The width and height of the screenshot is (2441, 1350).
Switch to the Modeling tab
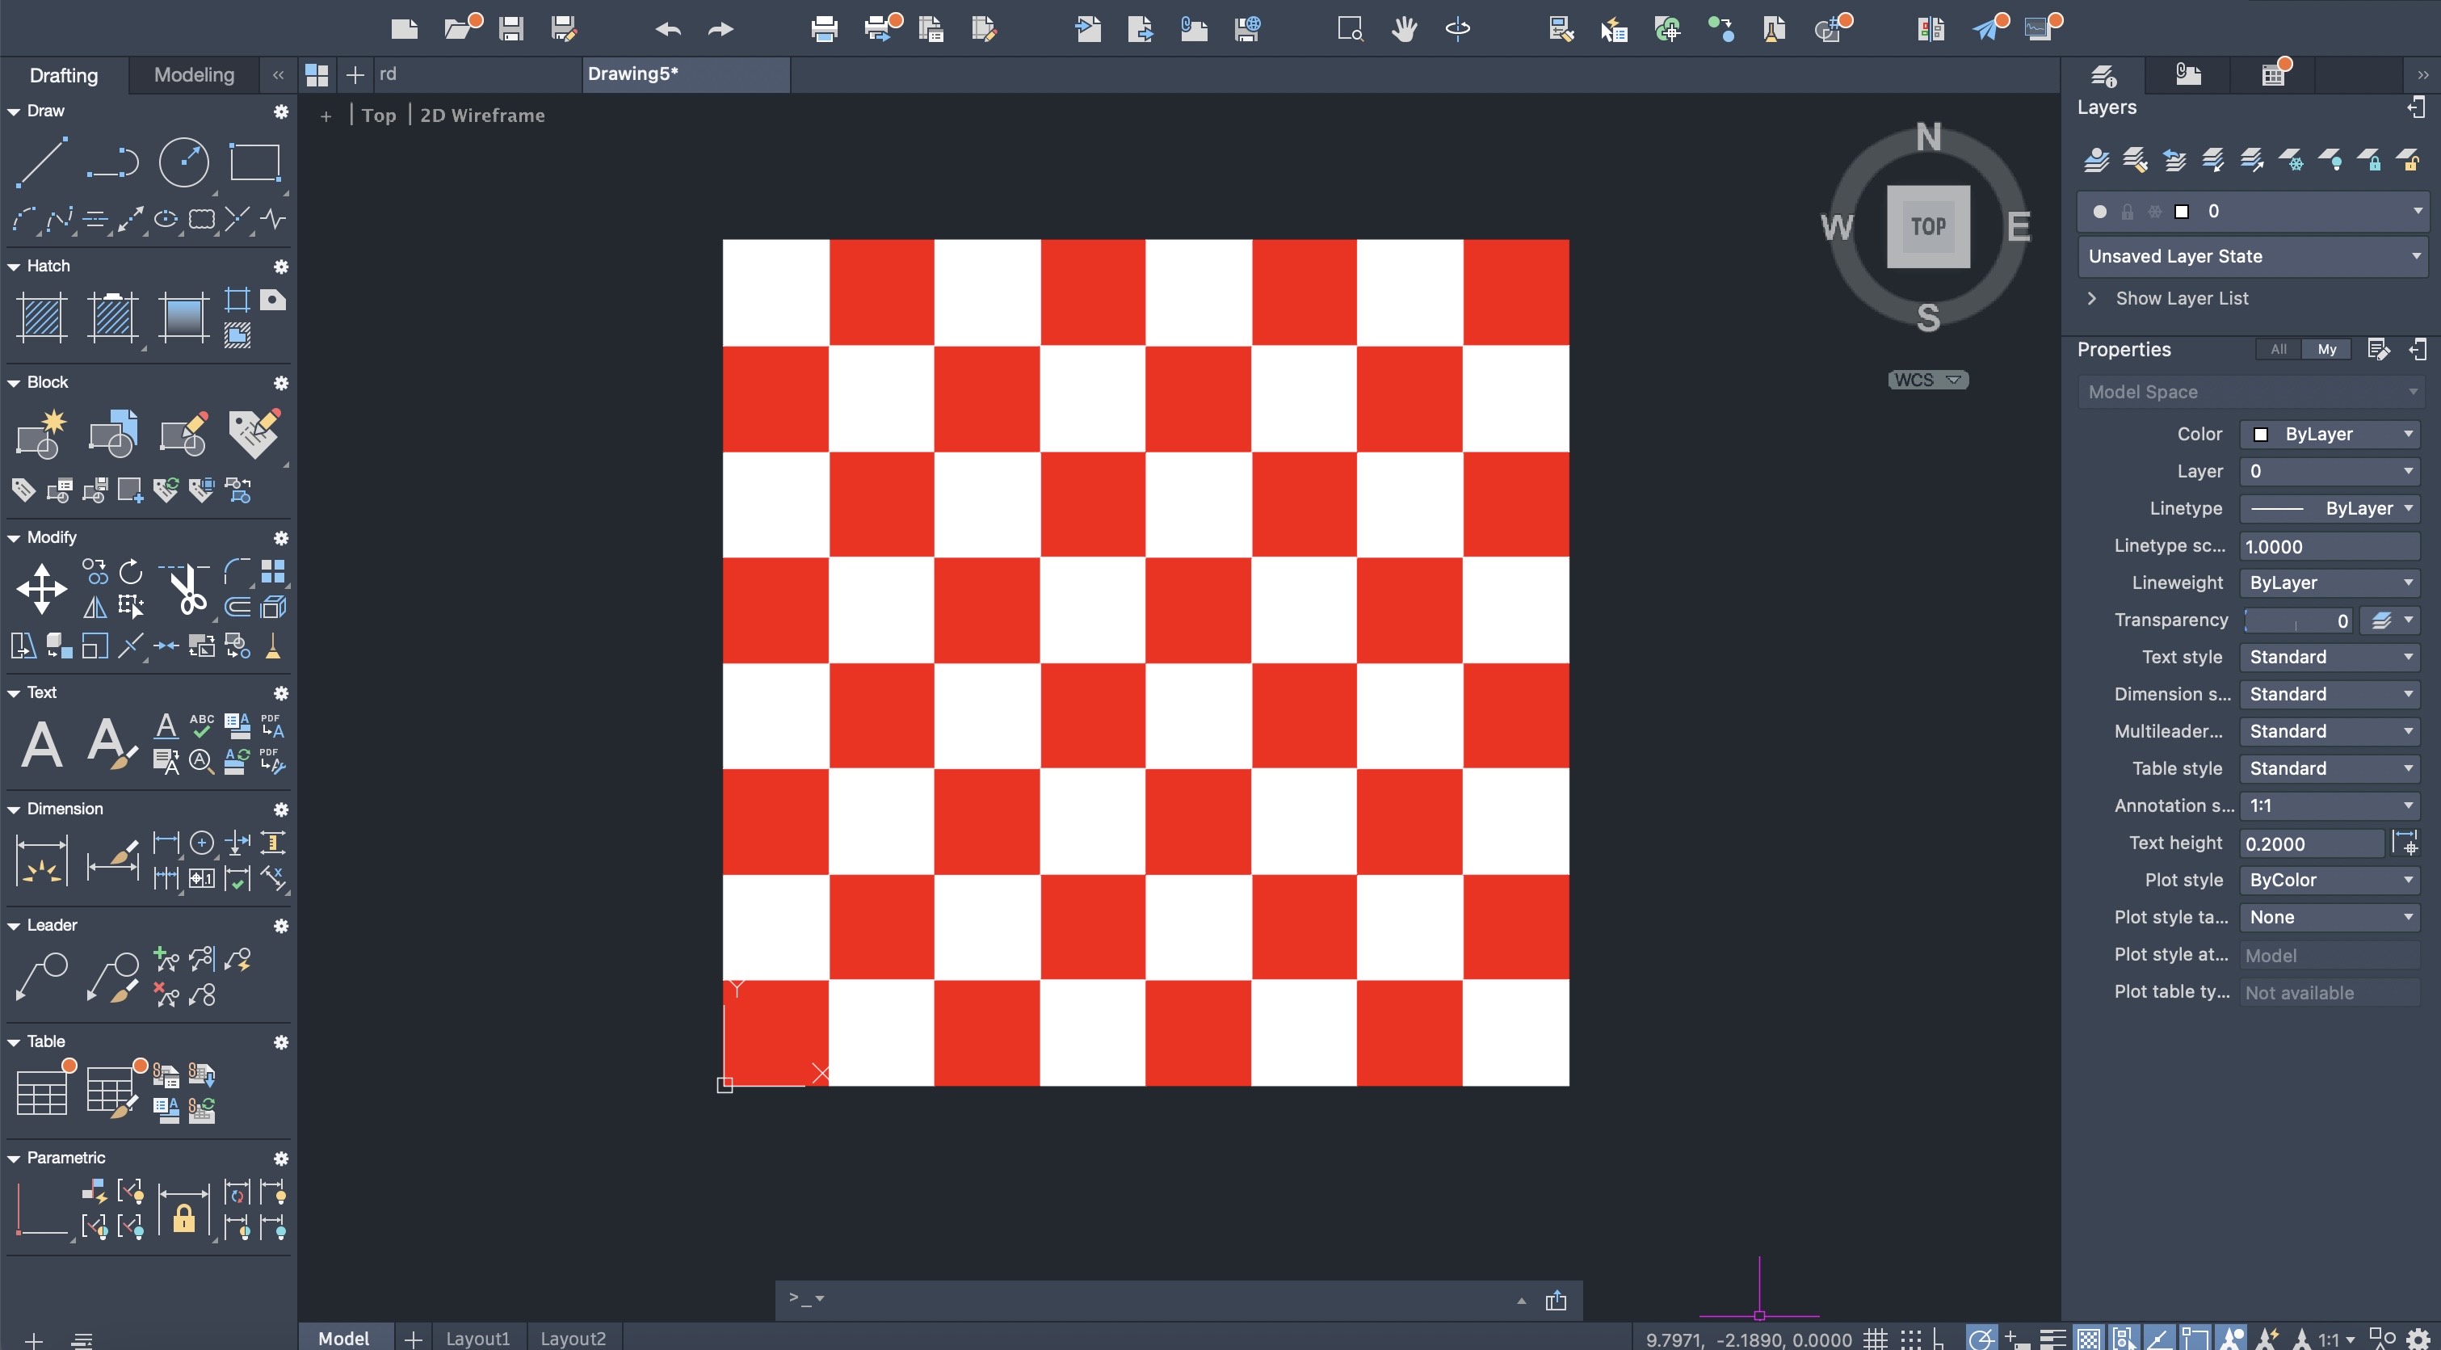click(193, 75)
